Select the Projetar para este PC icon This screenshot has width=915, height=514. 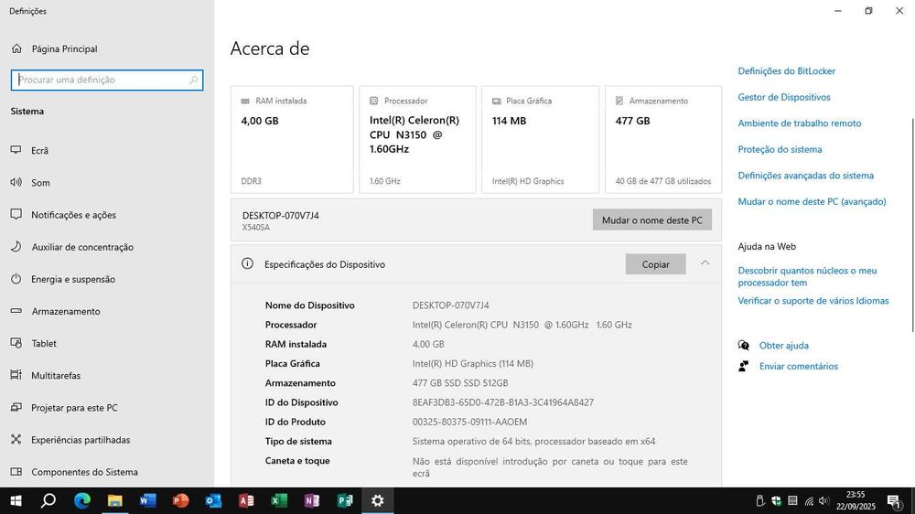[x=16, y=407]
